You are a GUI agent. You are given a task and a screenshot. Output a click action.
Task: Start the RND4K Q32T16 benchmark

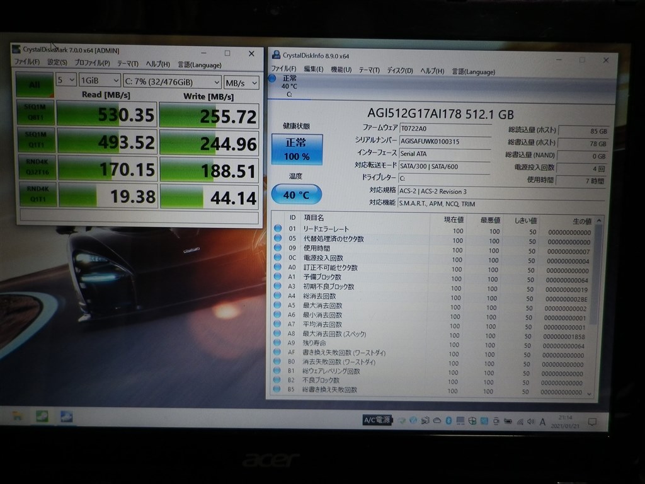point(37,167)
